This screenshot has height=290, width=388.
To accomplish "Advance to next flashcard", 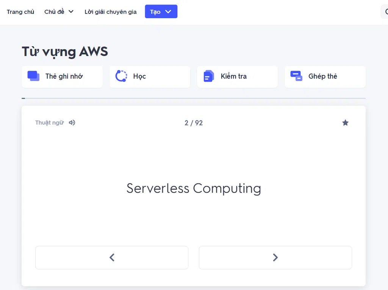I will pyautogui.click(x=275, y=257).
